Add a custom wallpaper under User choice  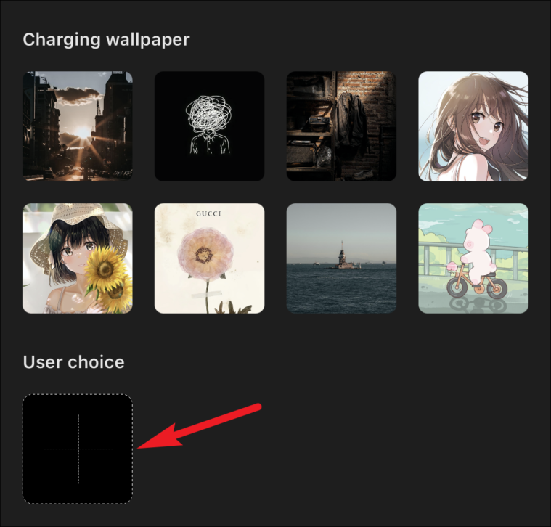78,449
